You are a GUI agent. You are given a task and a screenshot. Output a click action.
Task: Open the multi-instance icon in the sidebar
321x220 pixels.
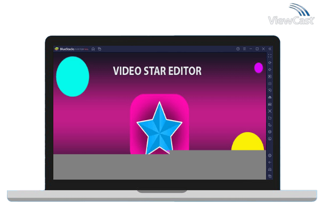point(270,125)
